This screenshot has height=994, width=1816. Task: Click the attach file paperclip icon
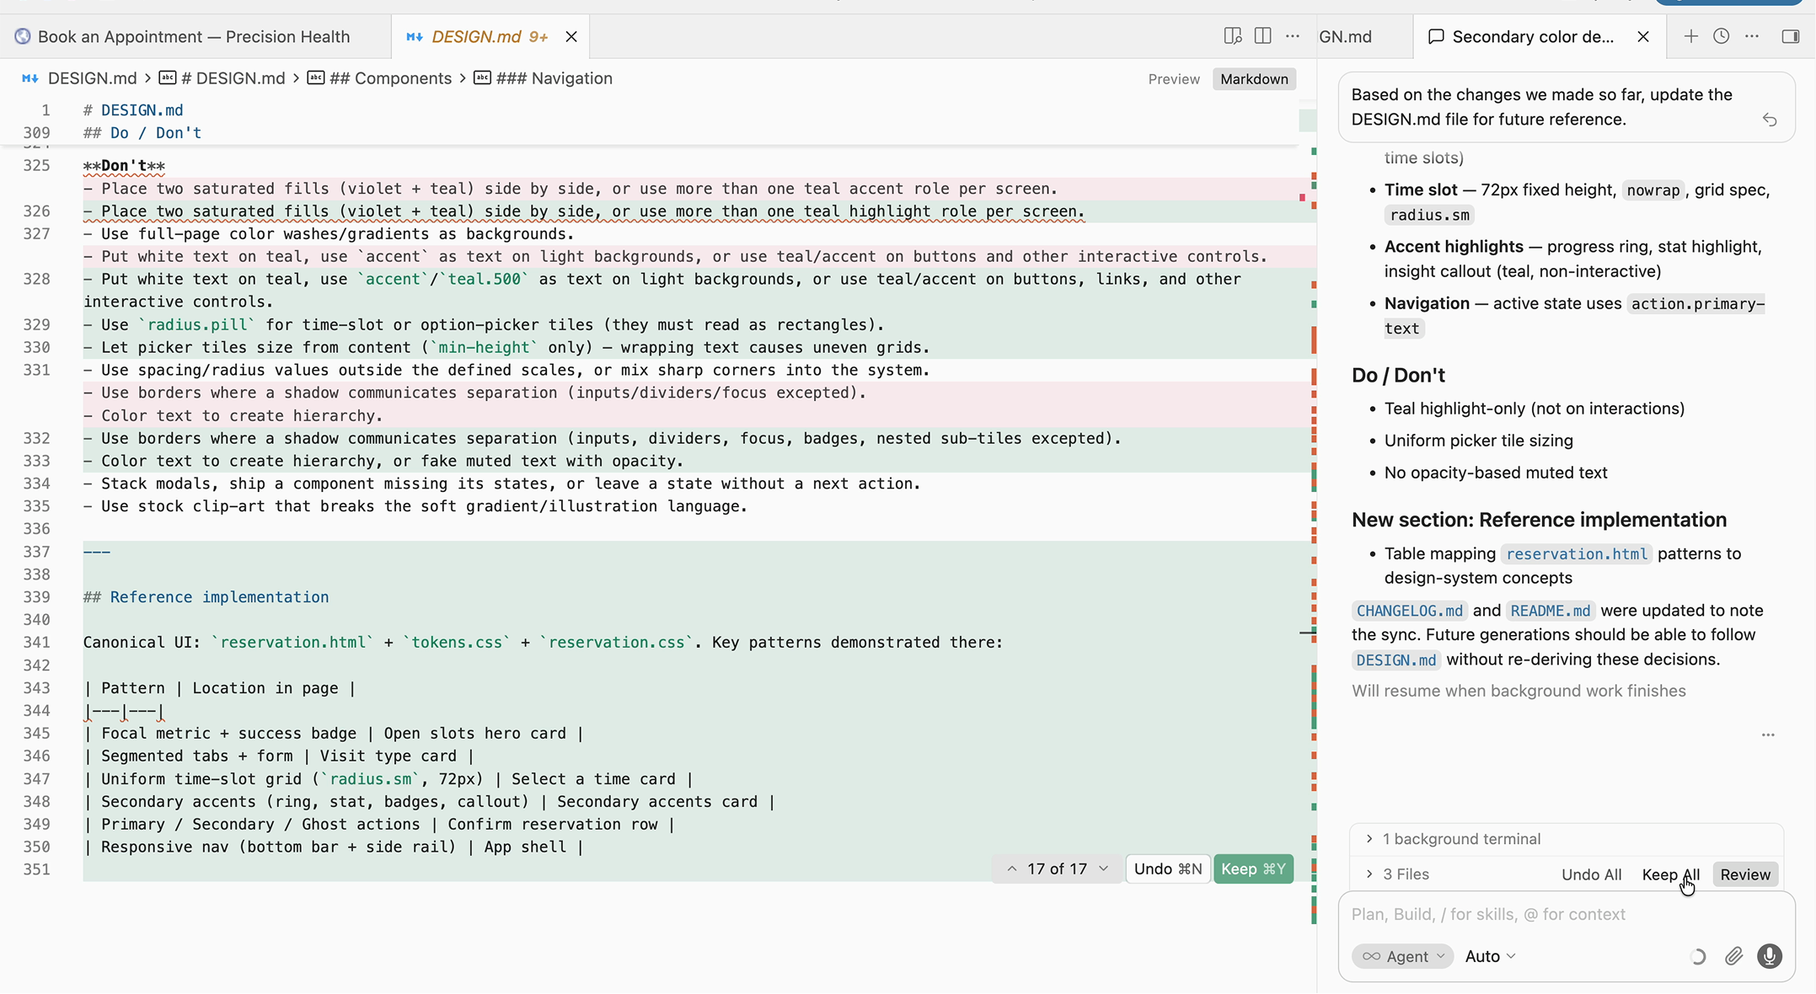(1733, 956)
